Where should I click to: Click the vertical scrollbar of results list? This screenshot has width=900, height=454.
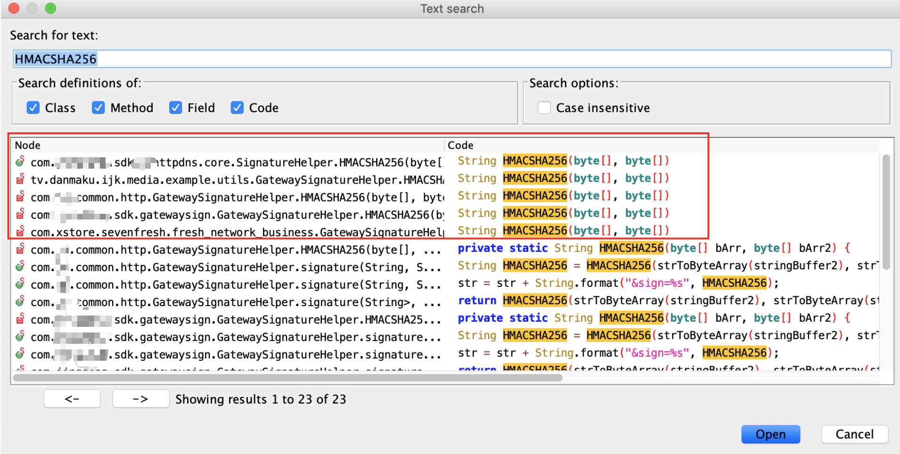pos(886,212)
